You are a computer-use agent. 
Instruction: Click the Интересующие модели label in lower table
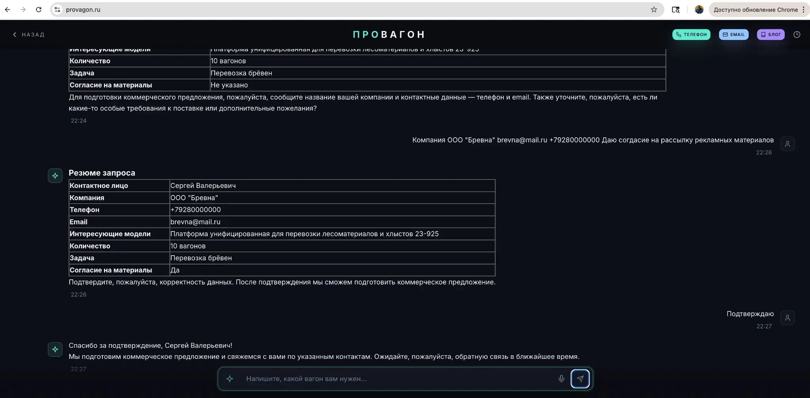pos(119,234)
